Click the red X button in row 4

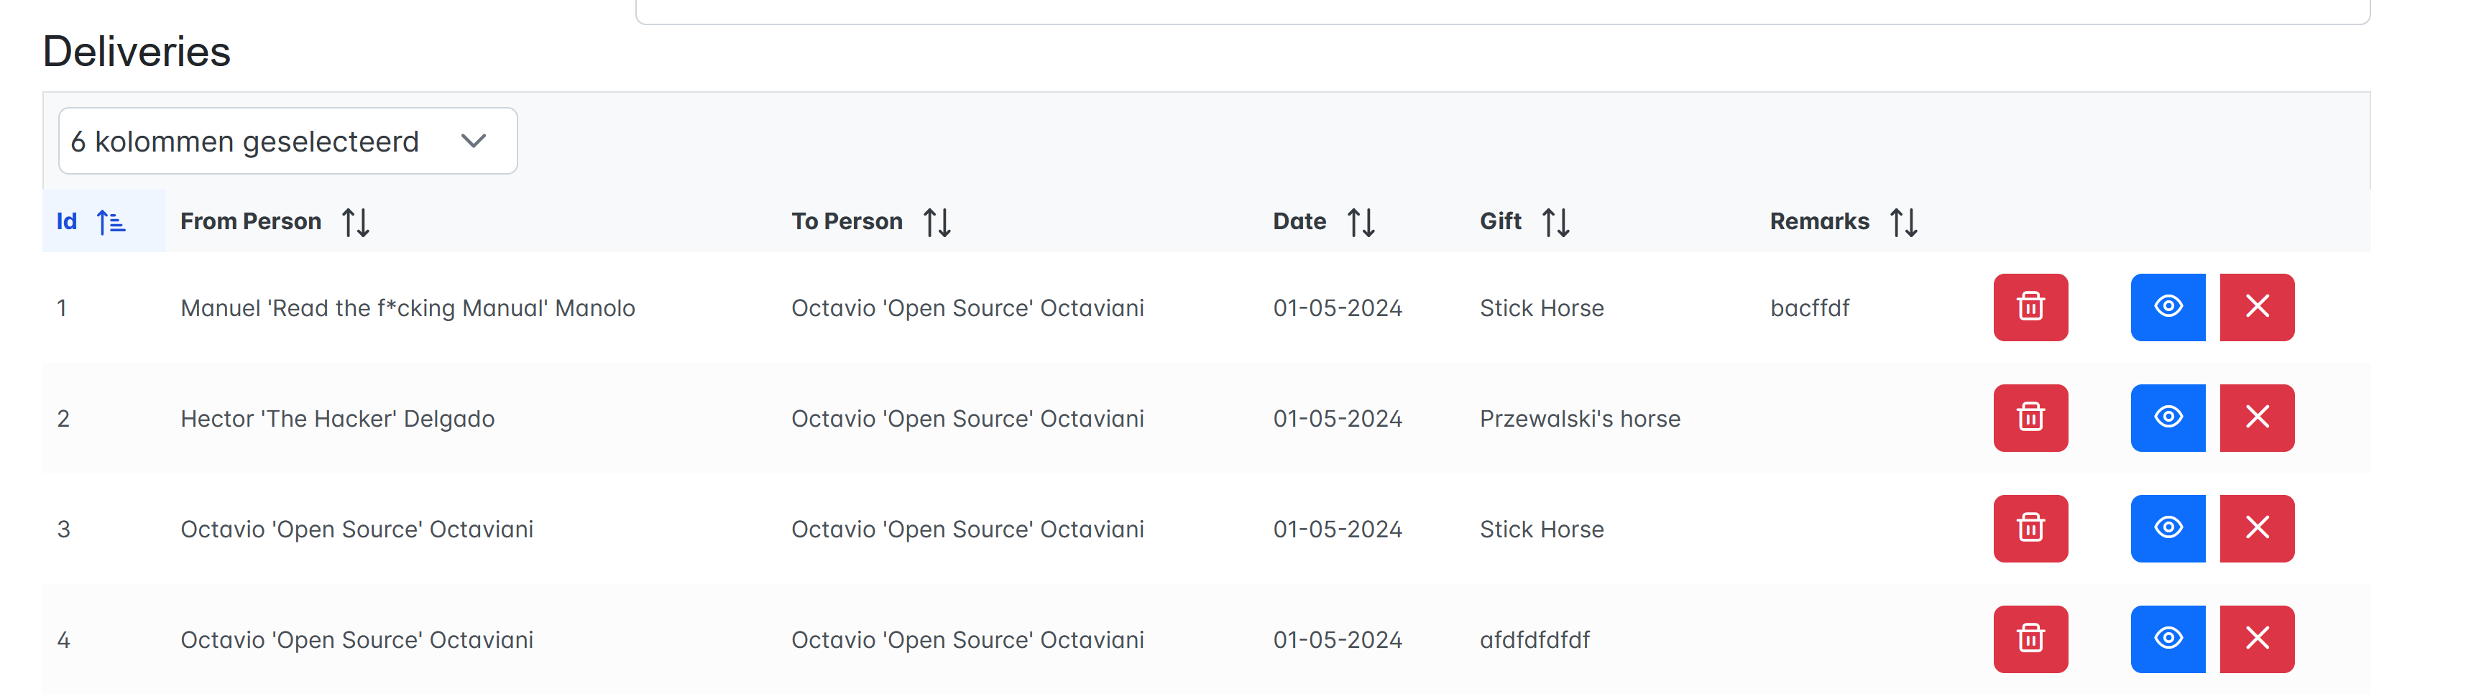tap(2258, 639)
